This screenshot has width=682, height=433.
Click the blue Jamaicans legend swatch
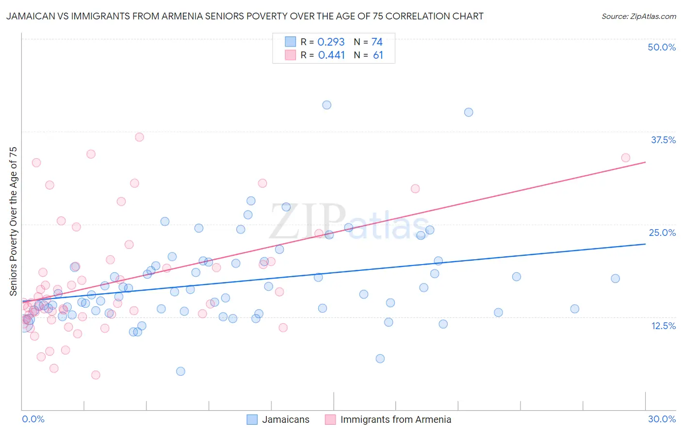pyautogui.click(x=252, y=419)
